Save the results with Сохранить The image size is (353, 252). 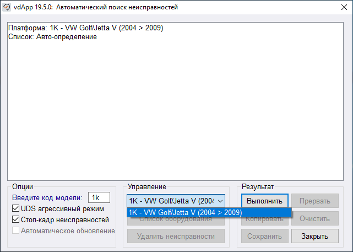pos(264,236)
